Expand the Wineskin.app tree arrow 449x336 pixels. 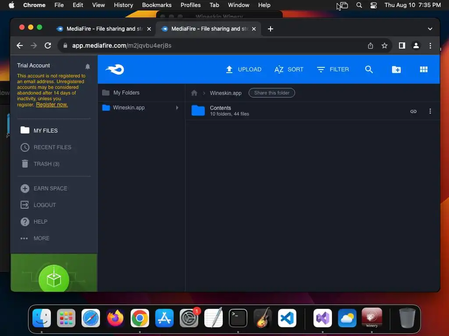[x=177, y=108]
